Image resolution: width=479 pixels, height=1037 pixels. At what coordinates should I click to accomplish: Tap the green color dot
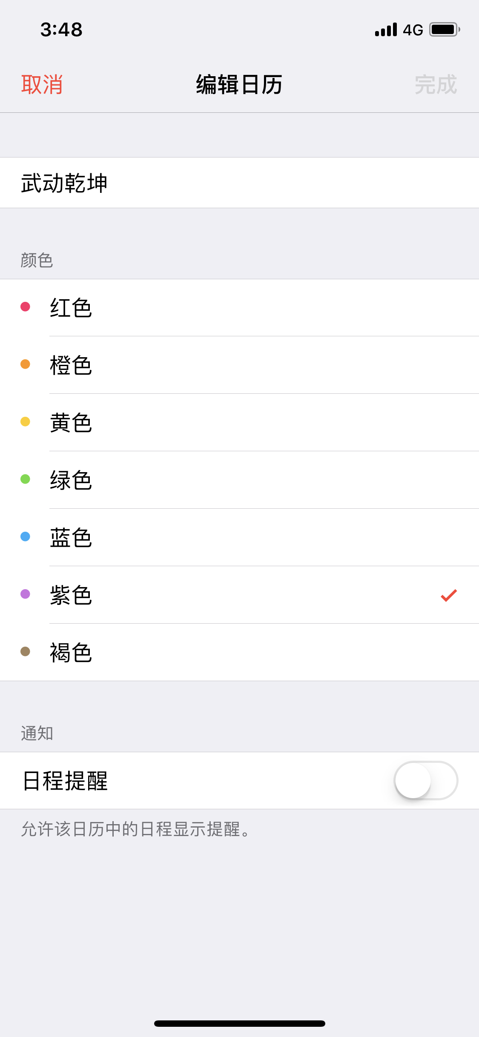(x=26, y=479)
